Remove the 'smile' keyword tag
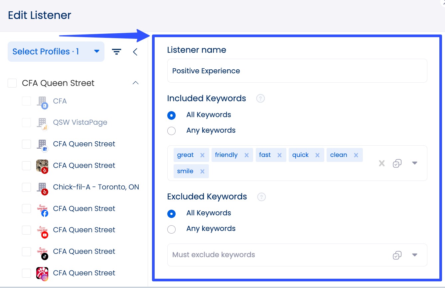The image size is (445, 288). coord(202,171)
